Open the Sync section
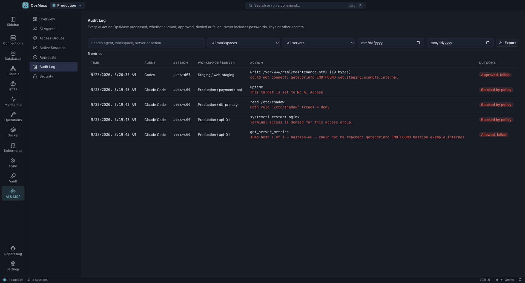525x283 pixels. pyautogui.click(x=13, y=163)
